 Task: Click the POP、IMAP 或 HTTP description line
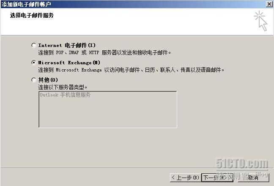point(104,52)
